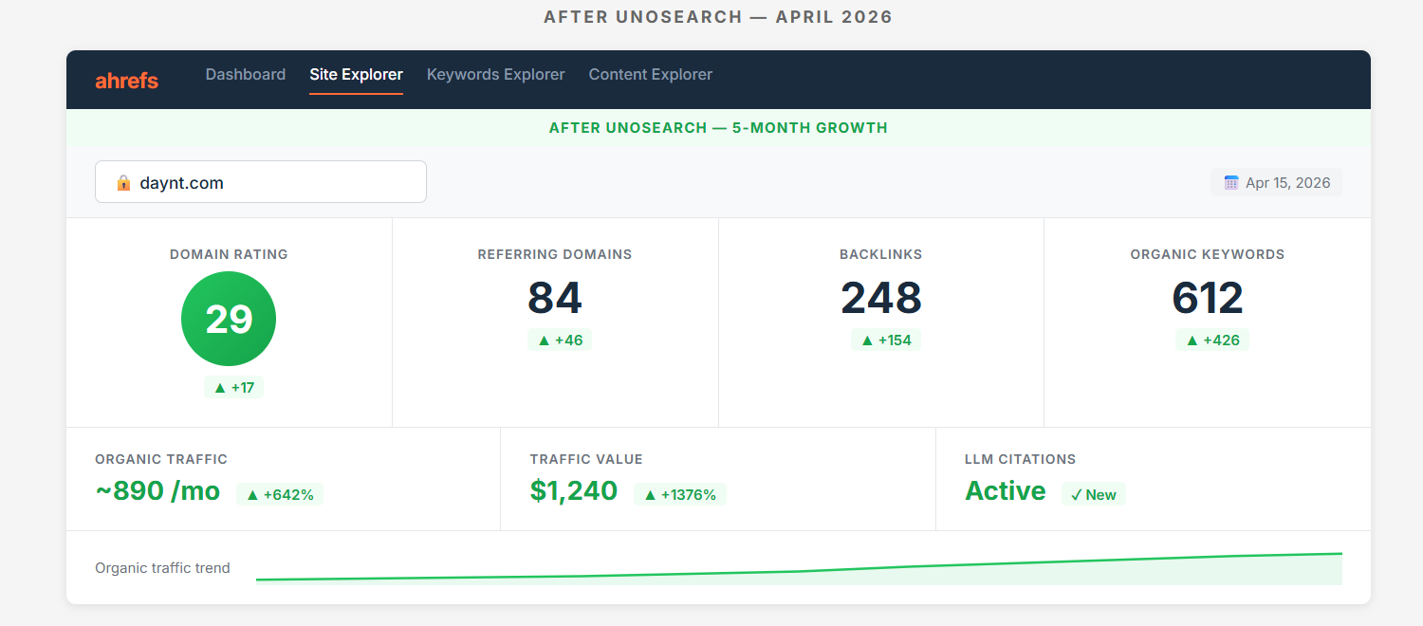1423x626 pixels.
Task: Select the Site Explorer tab
Action: pos(356,74)
